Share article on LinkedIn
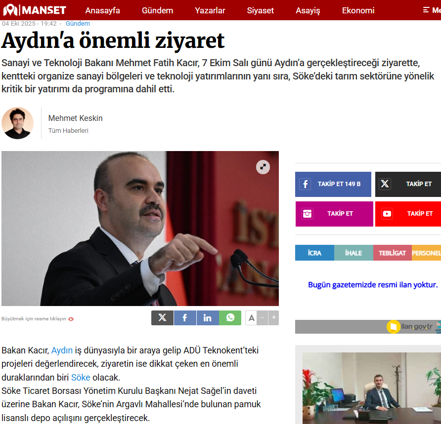 pyautogui.click(x=208, y=317)
